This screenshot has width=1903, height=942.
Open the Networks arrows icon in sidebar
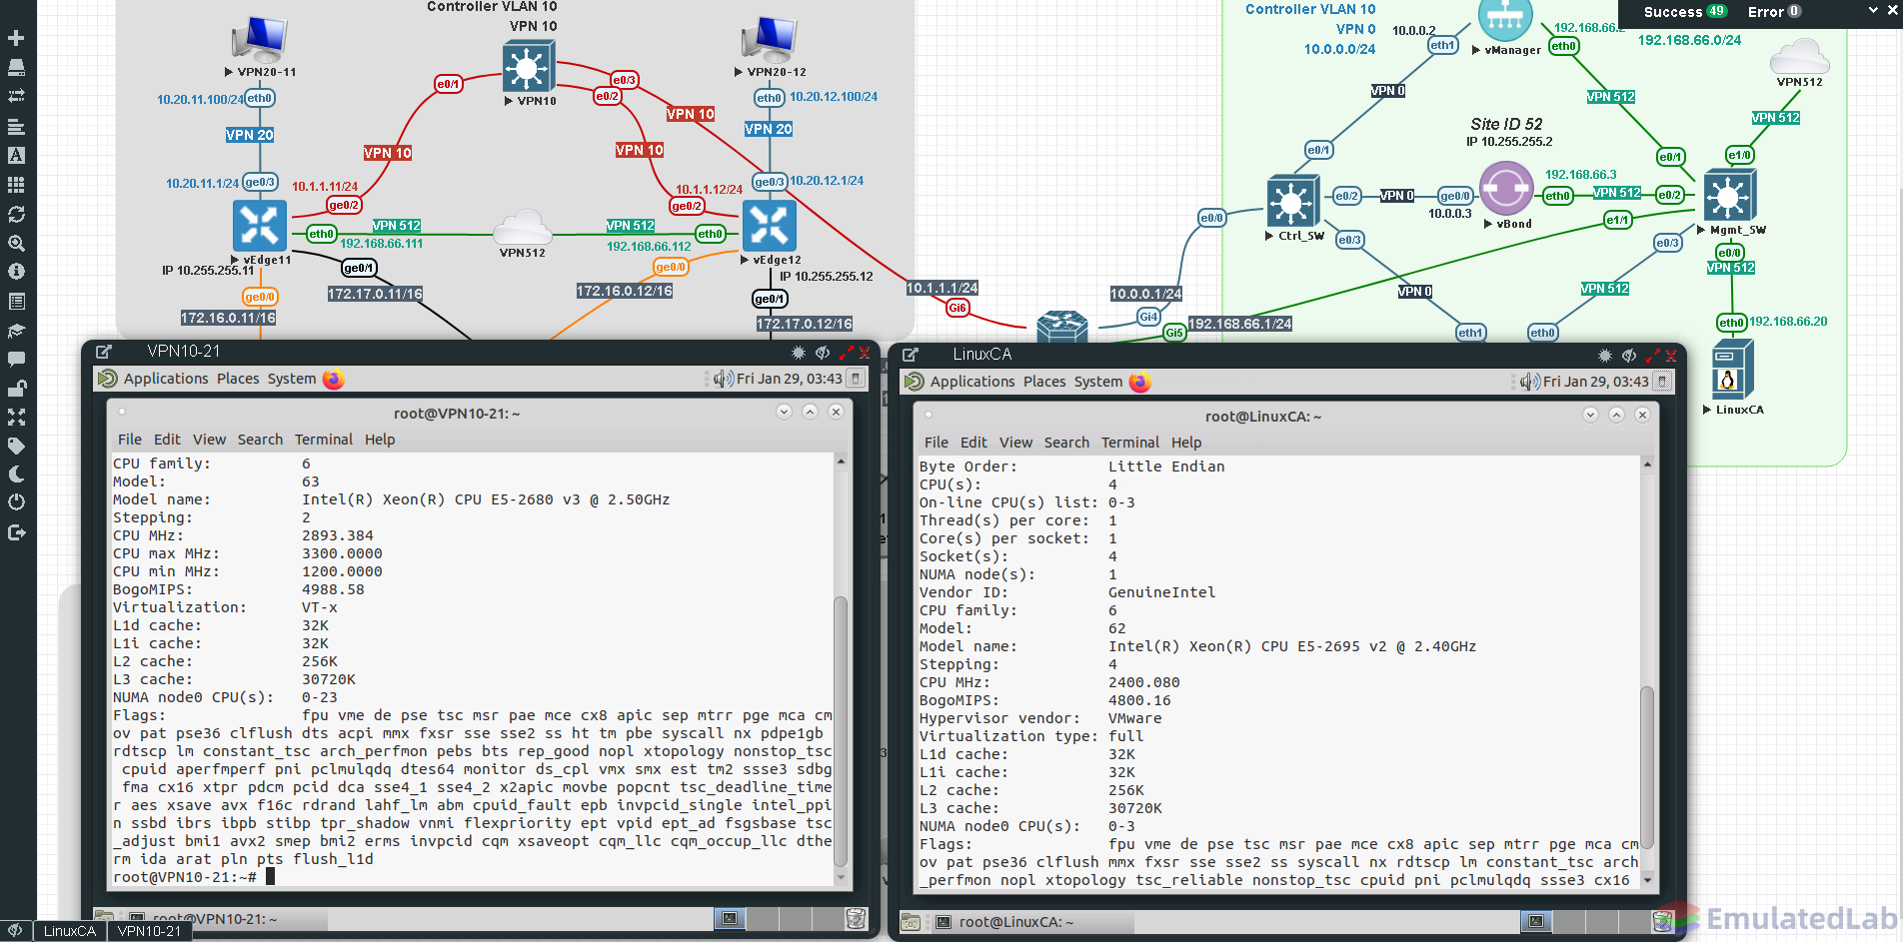16,96
